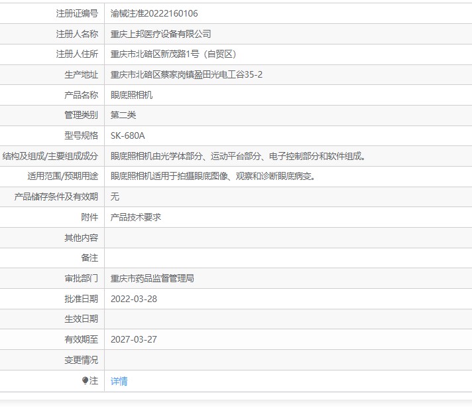
Task: Click the bullet icon beside 注
Action: (85, 380)
